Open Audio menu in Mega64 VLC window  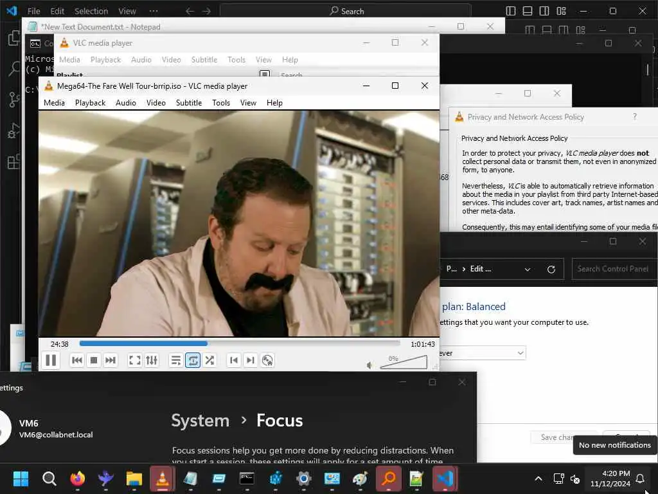click(x=126, y=102)
